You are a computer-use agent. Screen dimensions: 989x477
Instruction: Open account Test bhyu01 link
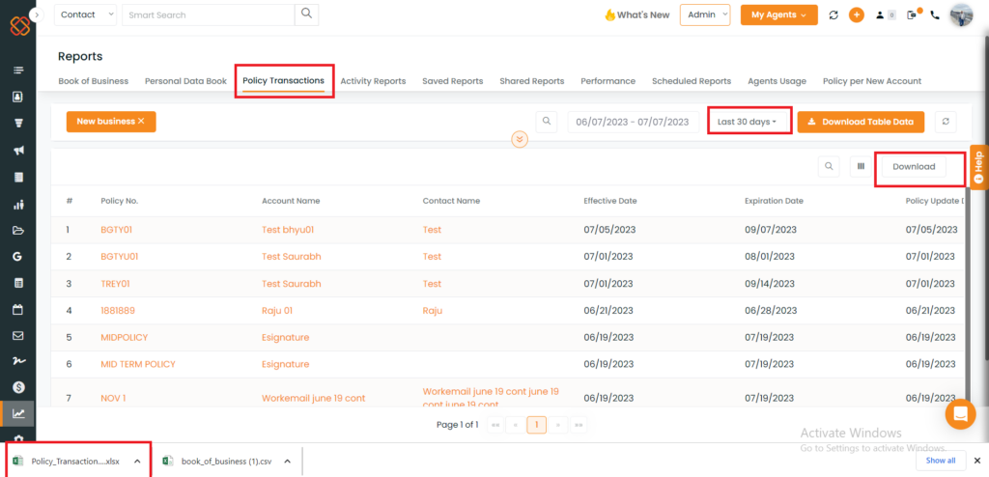(x=288, y=230)
